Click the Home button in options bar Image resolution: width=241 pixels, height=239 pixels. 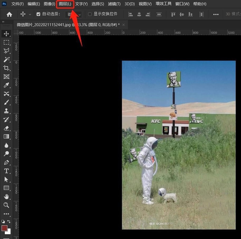click(x=9, y=14)
